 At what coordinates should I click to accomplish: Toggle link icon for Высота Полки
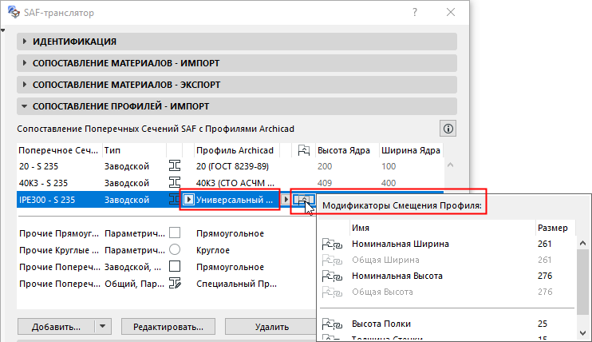(332, 324)
